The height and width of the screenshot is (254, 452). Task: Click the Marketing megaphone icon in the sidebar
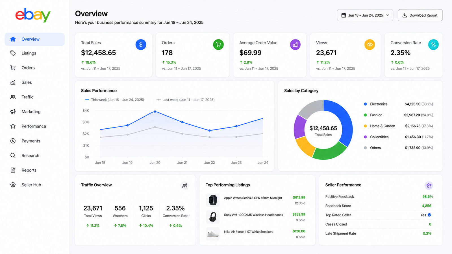coord(13,111)
